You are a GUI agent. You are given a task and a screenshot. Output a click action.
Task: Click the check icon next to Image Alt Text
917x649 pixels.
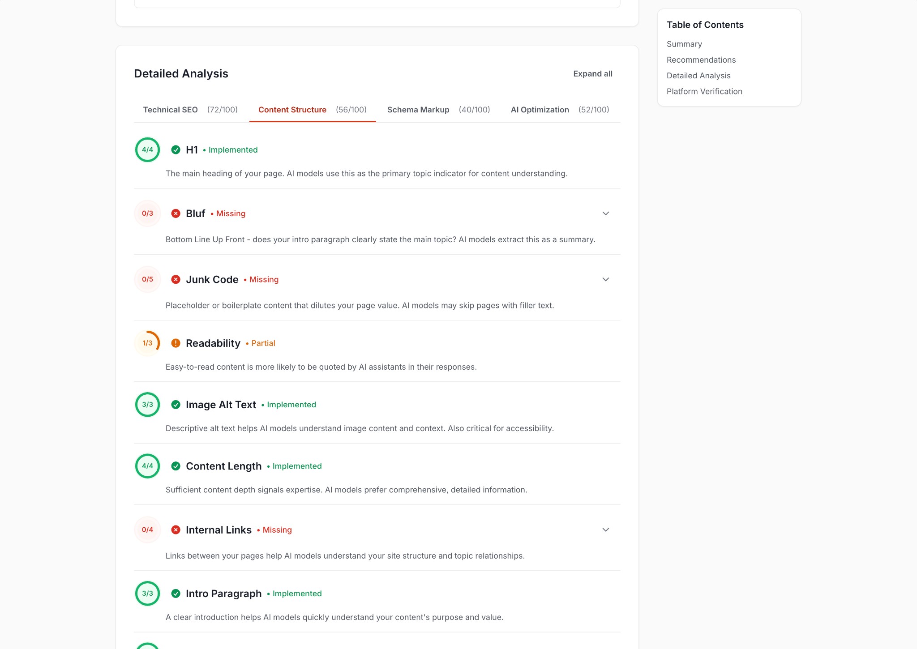(x=175, y=404)
